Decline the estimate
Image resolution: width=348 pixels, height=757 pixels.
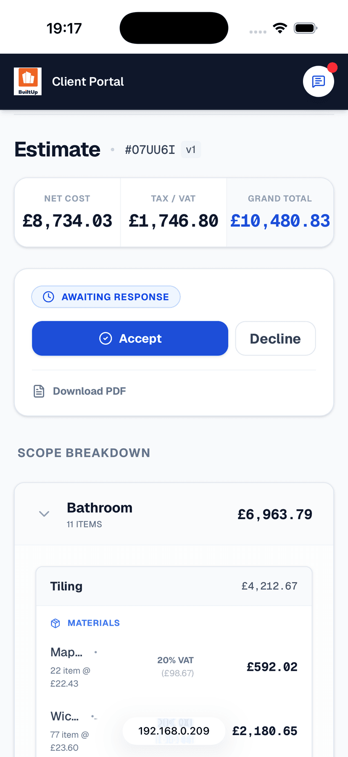coord(275,339)
